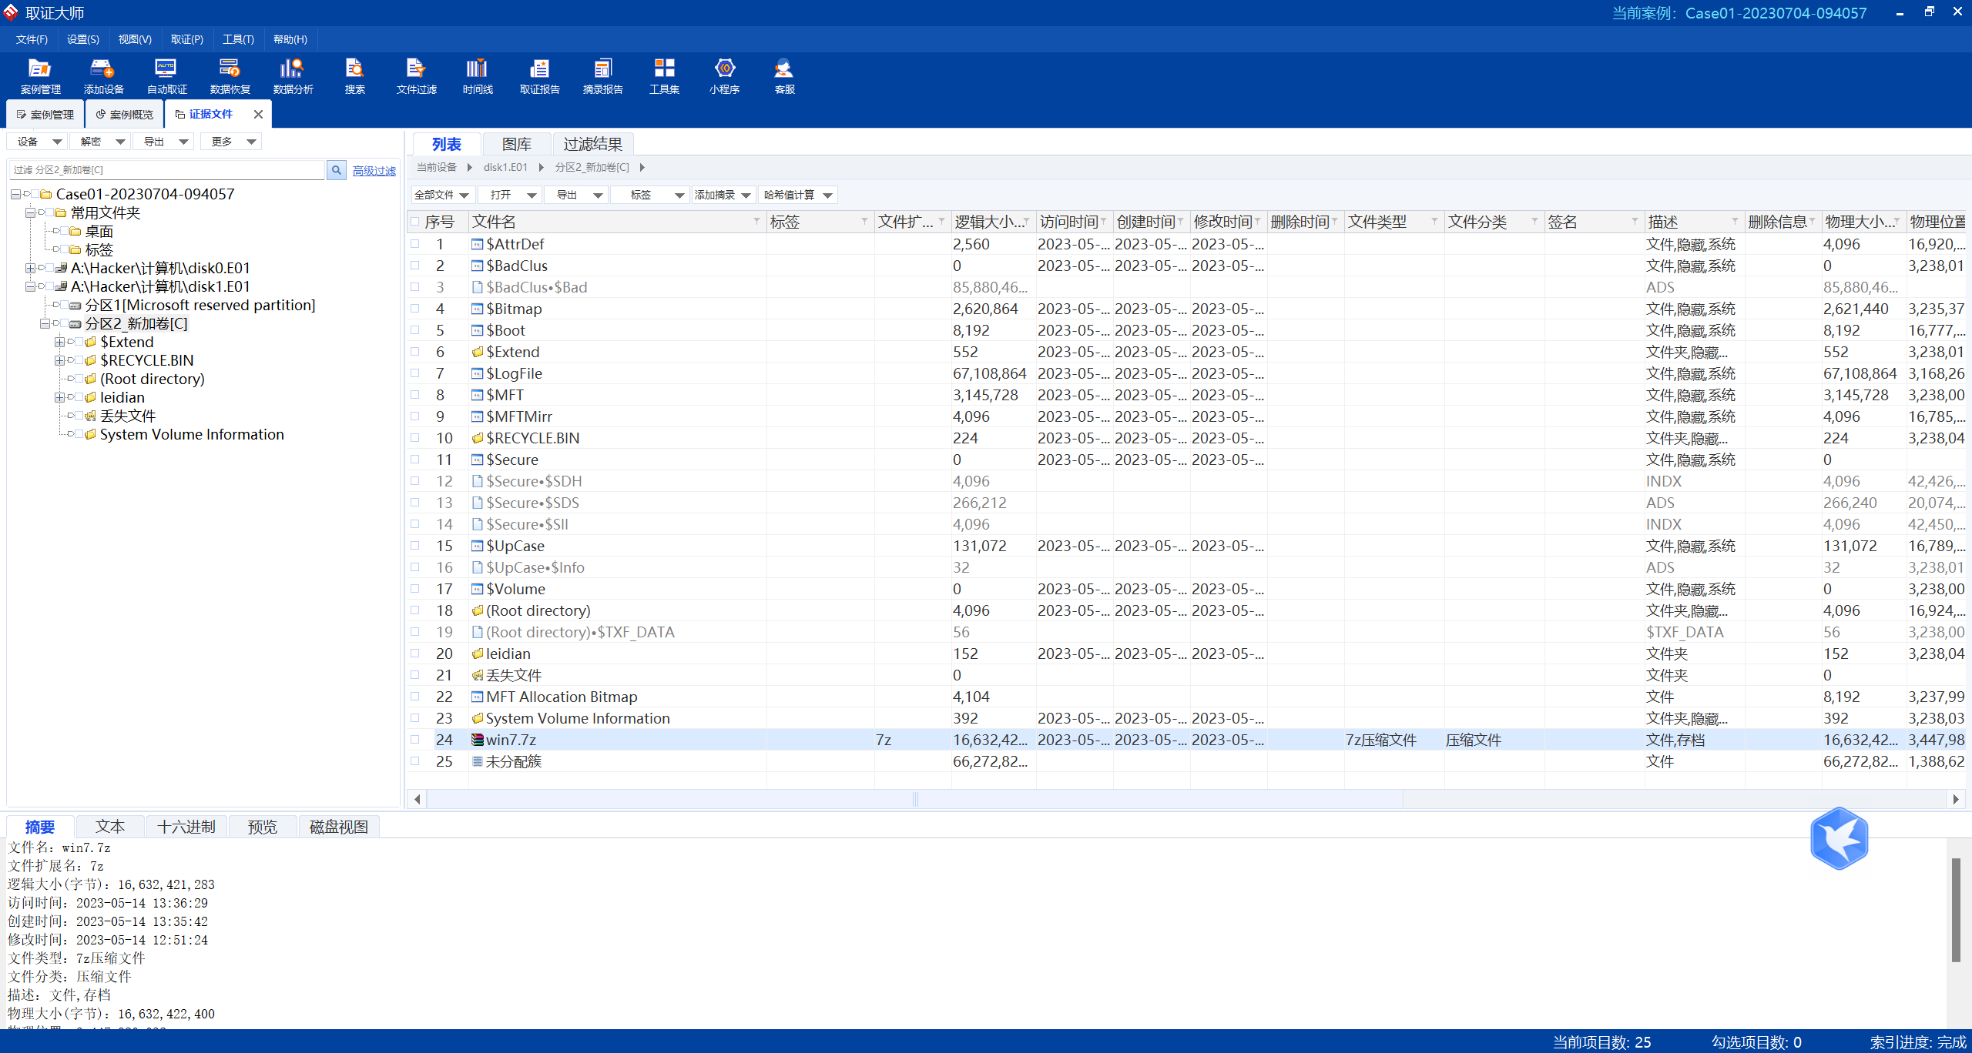1972x1053 pixels.
Task: Click the magnifier search button in filter box
Action: [x=337, y=170]
